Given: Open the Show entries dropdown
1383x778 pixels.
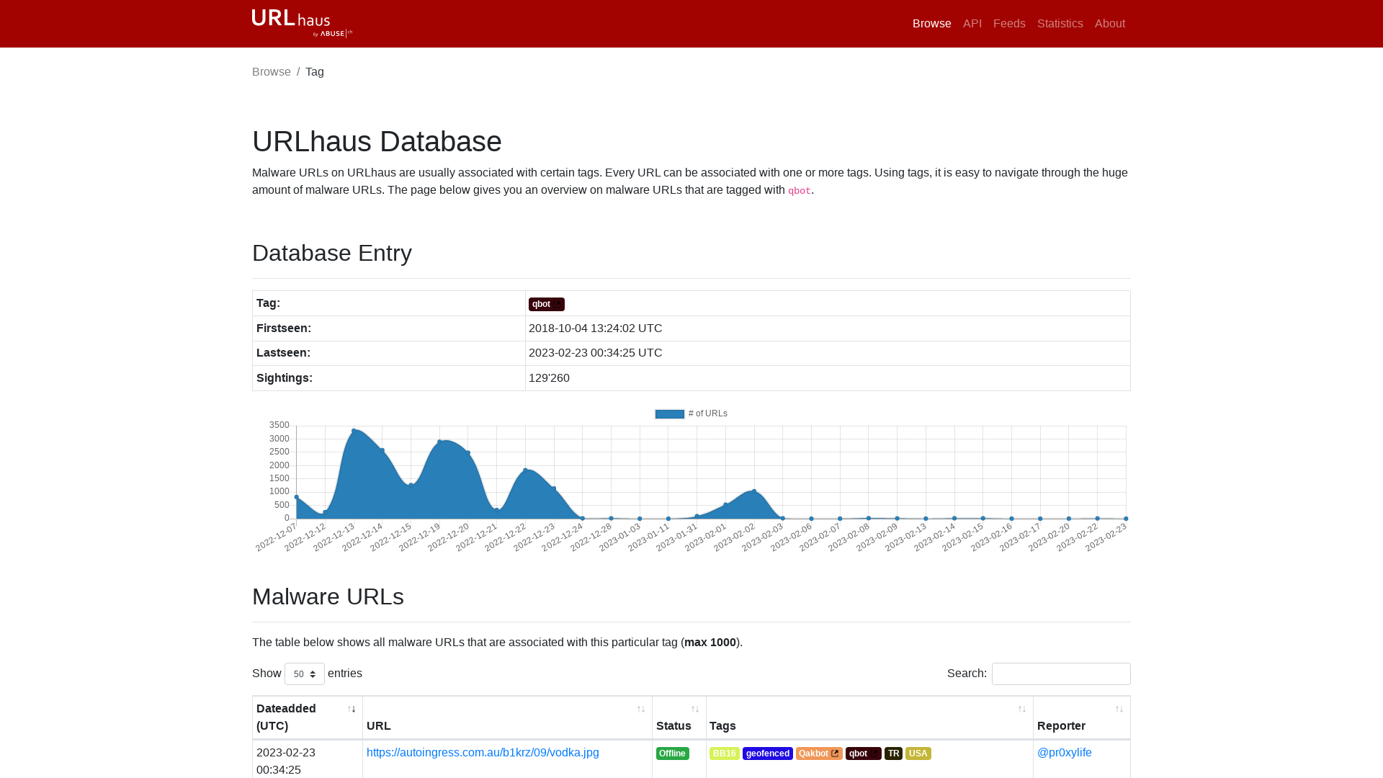Looking at the screenshot, I should (x=305, y=674).
